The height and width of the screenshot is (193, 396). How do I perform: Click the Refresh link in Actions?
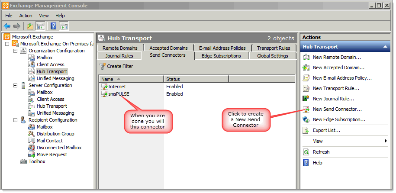pyautogui.click(x=321, y=152)
